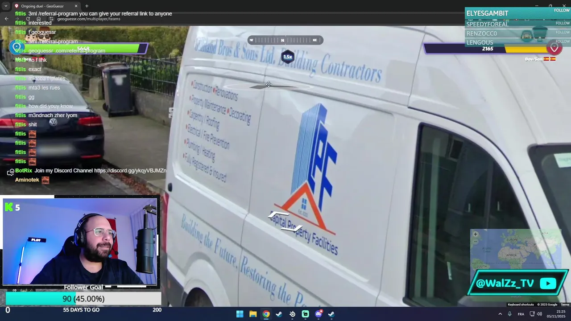Follow LENGOUS
The image size is (571, 321).
[563, 41]
